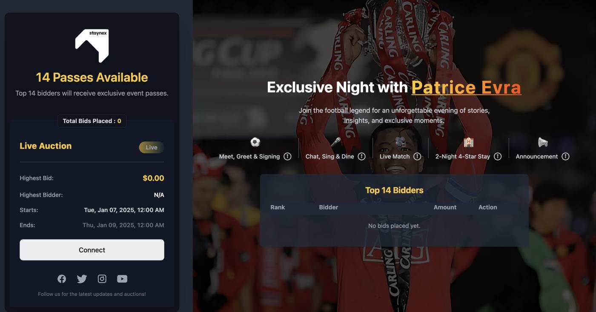Image resolution: width=596 pixels, height=312 pixels.
Task: Open the Patrice Evra link
Action: click(466, 87)
